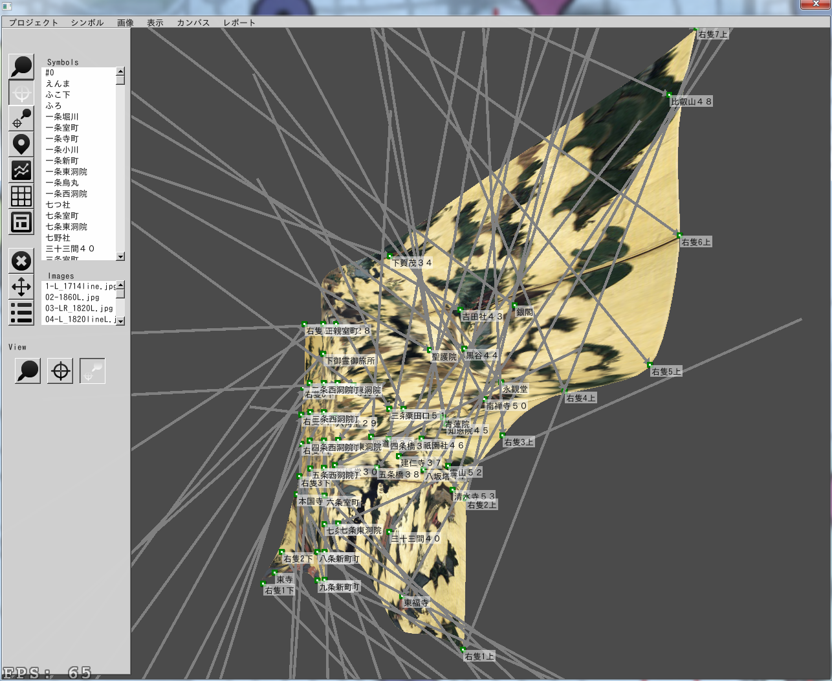Click the circled X delete icon
This screenshot has width=832, height=681.
21,261
